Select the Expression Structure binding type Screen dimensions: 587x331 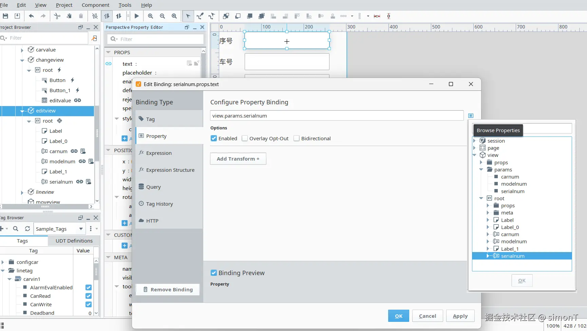[x=169, y=170]
